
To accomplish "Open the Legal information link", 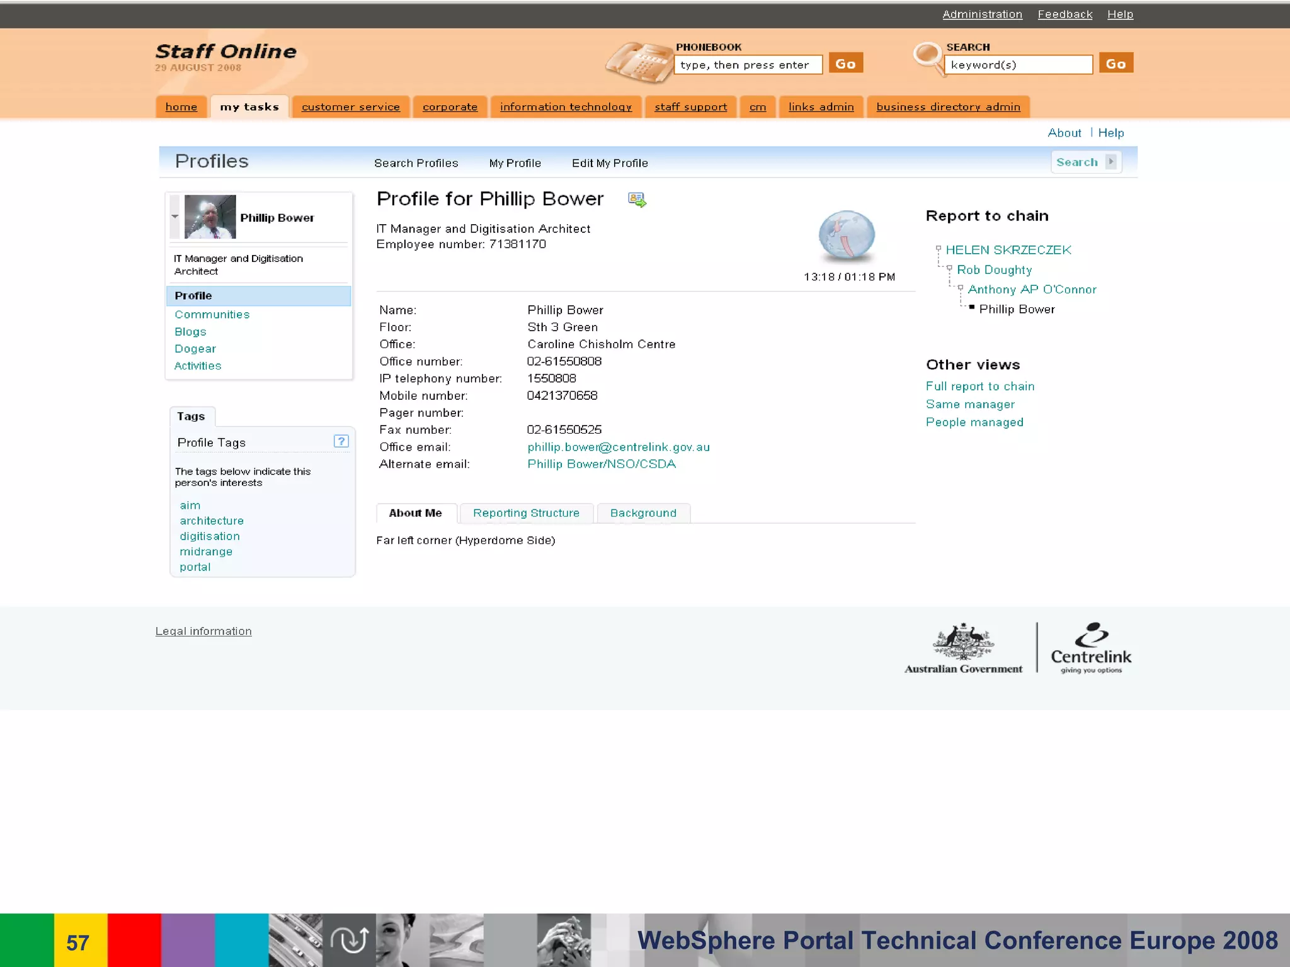I will (x=203, y=631).
